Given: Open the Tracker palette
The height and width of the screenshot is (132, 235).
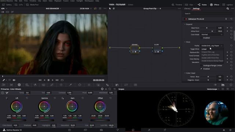Looking at the screenshot, I should [89, 85].
